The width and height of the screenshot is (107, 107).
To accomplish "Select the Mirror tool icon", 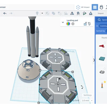I will coord(72,13).
